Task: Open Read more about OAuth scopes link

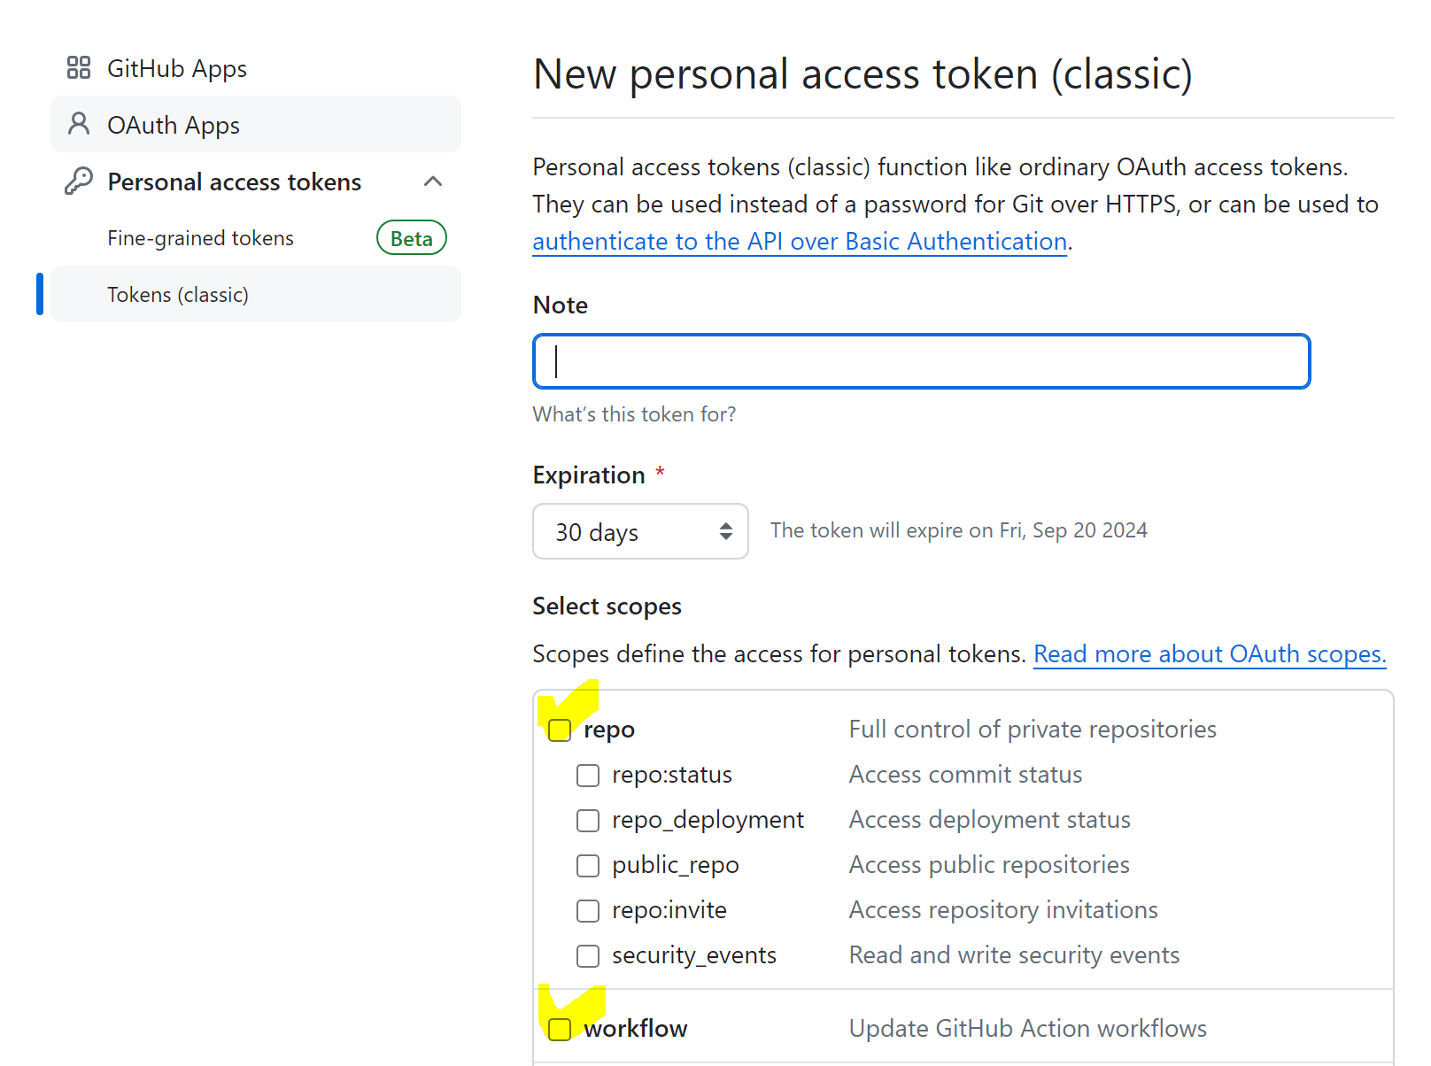Action: (x=1210, y=654)
